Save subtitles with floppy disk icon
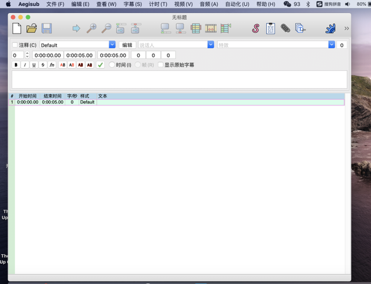This screenshot has width=371, height=284. [x=46, y=28]
